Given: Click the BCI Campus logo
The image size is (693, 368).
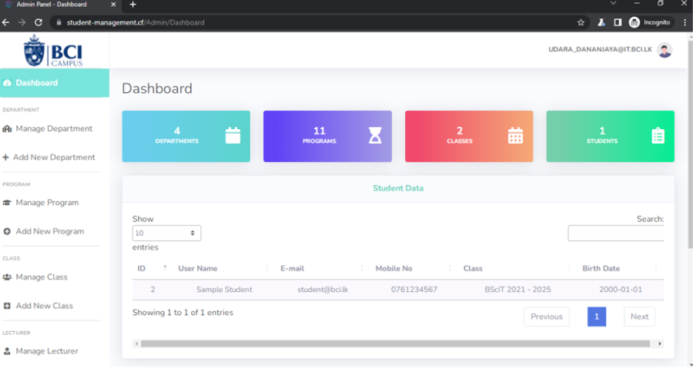Looking at the screenshot, I should pyautogui.click(x=53, y=51).
